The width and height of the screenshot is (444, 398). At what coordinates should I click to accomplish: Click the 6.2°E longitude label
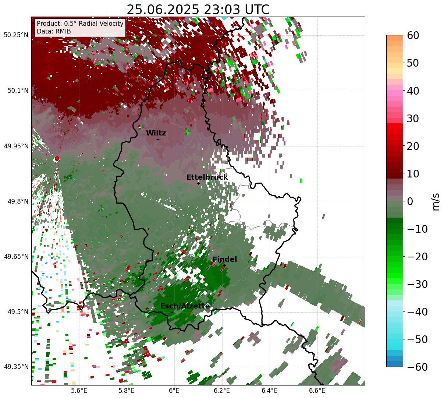222,391
